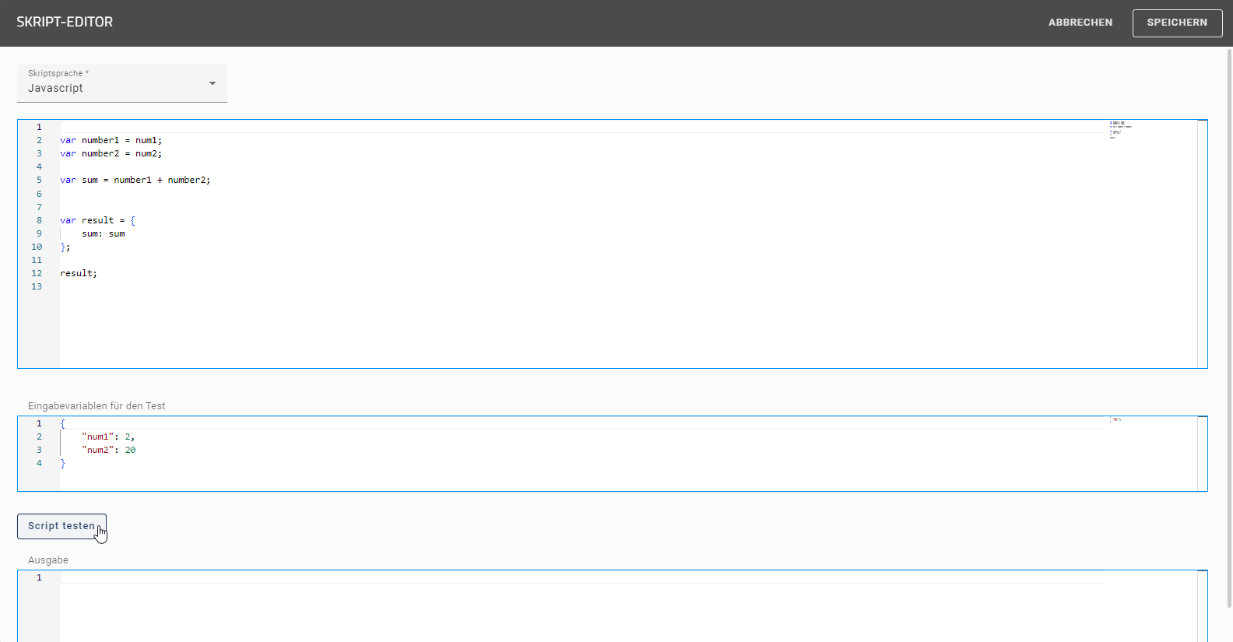Viewport: 1233px width, 642px height.
Task: Select line number 5 in the script editor
Action: pos(38,180)
